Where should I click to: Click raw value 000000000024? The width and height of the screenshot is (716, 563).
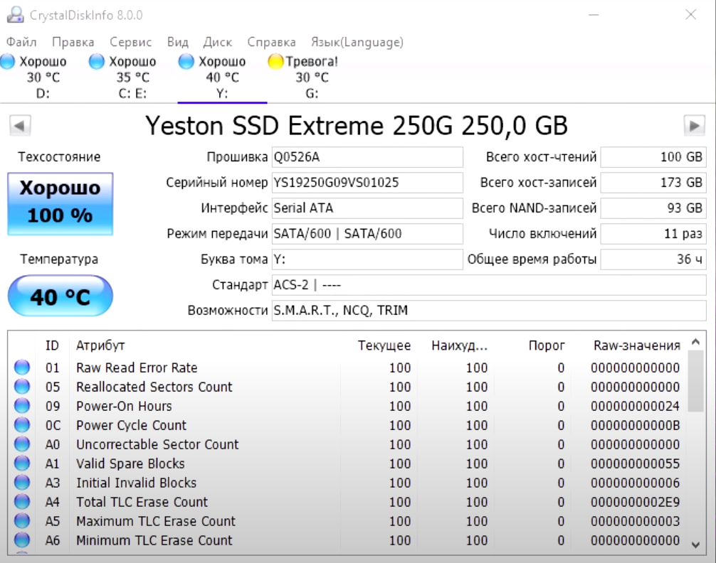(635, 406)
